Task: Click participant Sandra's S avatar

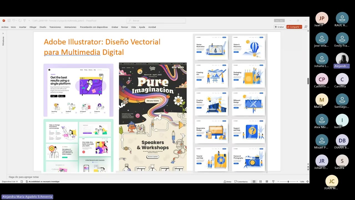Action: pos(342,161)
